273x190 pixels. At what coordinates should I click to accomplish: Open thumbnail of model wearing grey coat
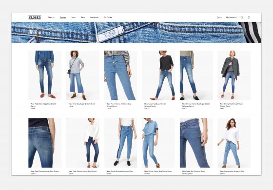pos(234,75)
